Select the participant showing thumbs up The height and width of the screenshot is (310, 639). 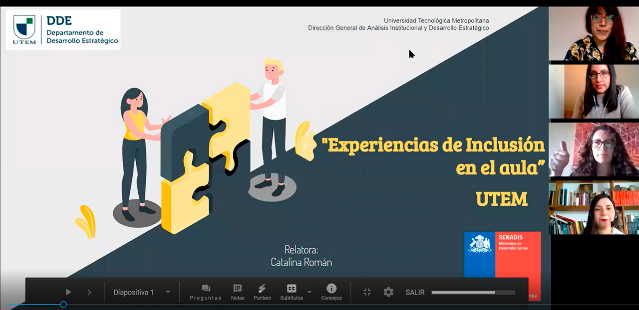point(594,150)
